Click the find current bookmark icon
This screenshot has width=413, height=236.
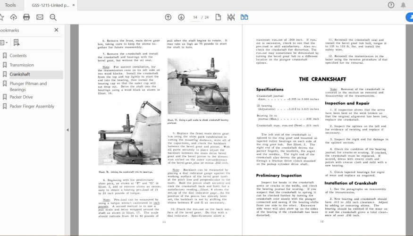click(x=17, y=42)
